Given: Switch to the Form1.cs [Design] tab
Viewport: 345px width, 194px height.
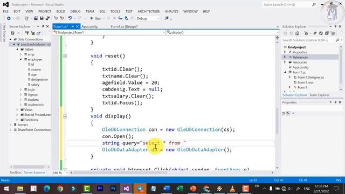Looking at the screenshot, I should tap(125, 26).
